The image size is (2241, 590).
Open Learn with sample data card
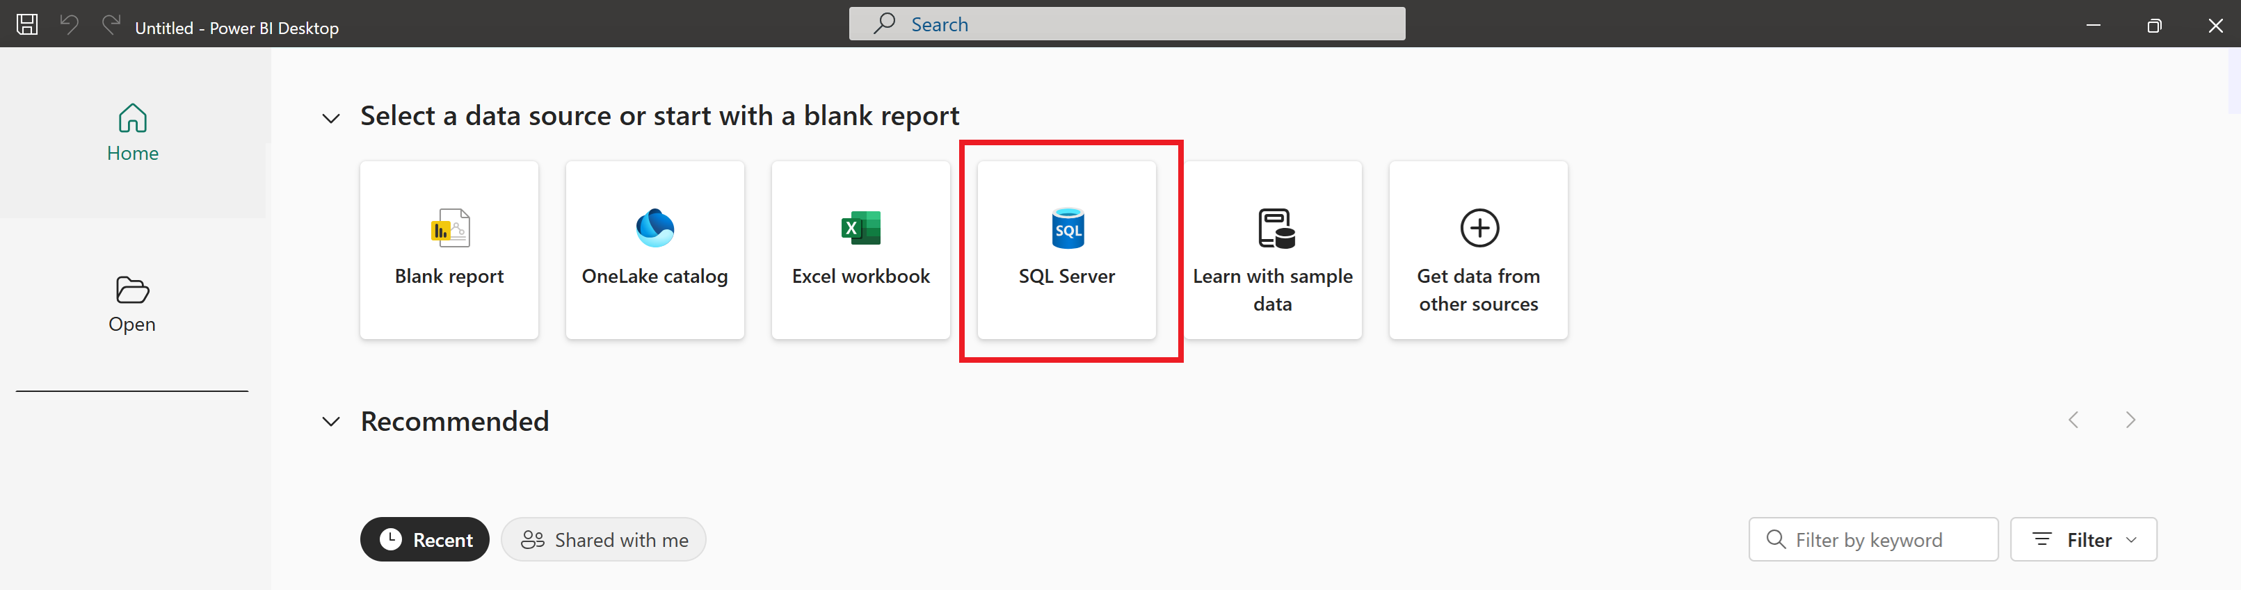pos(1273,250)
